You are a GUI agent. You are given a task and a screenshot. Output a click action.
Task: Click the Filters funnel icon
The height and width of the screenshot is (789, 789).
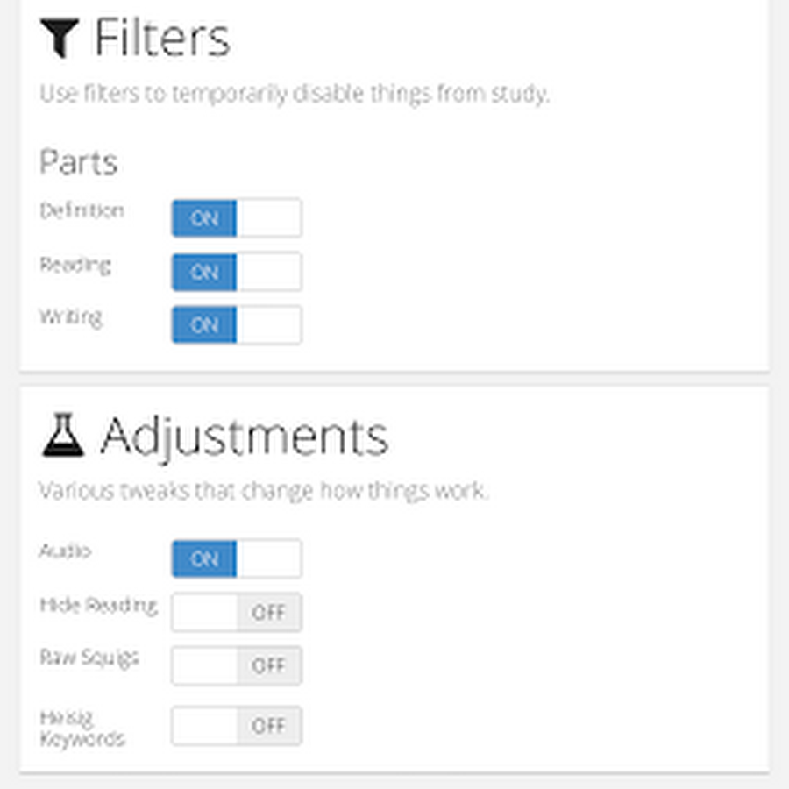click(60, 39)
